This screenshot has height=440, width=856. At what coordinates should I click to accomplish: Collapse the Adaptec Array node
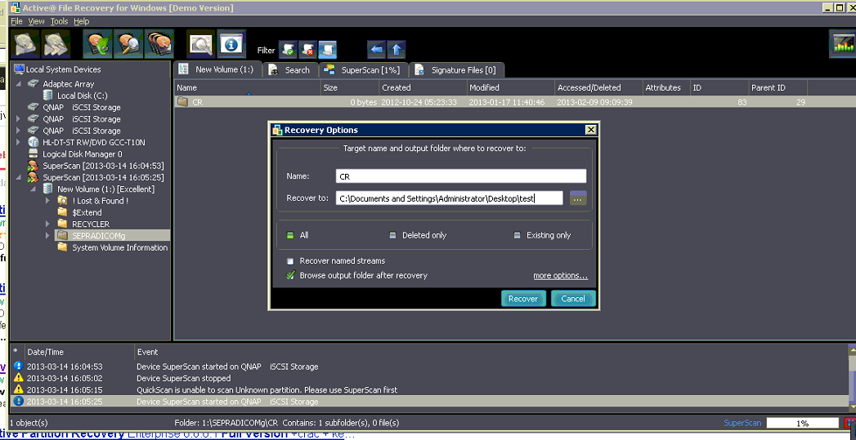(19, 84)
